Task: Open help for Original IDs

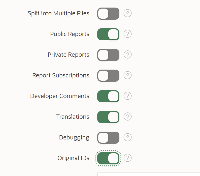Action: 128,158
